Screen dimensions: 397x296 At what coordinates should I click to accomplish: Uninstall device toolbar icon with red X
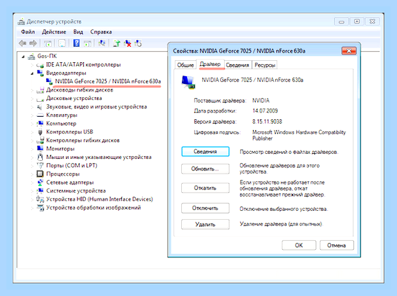click(127, 44)
